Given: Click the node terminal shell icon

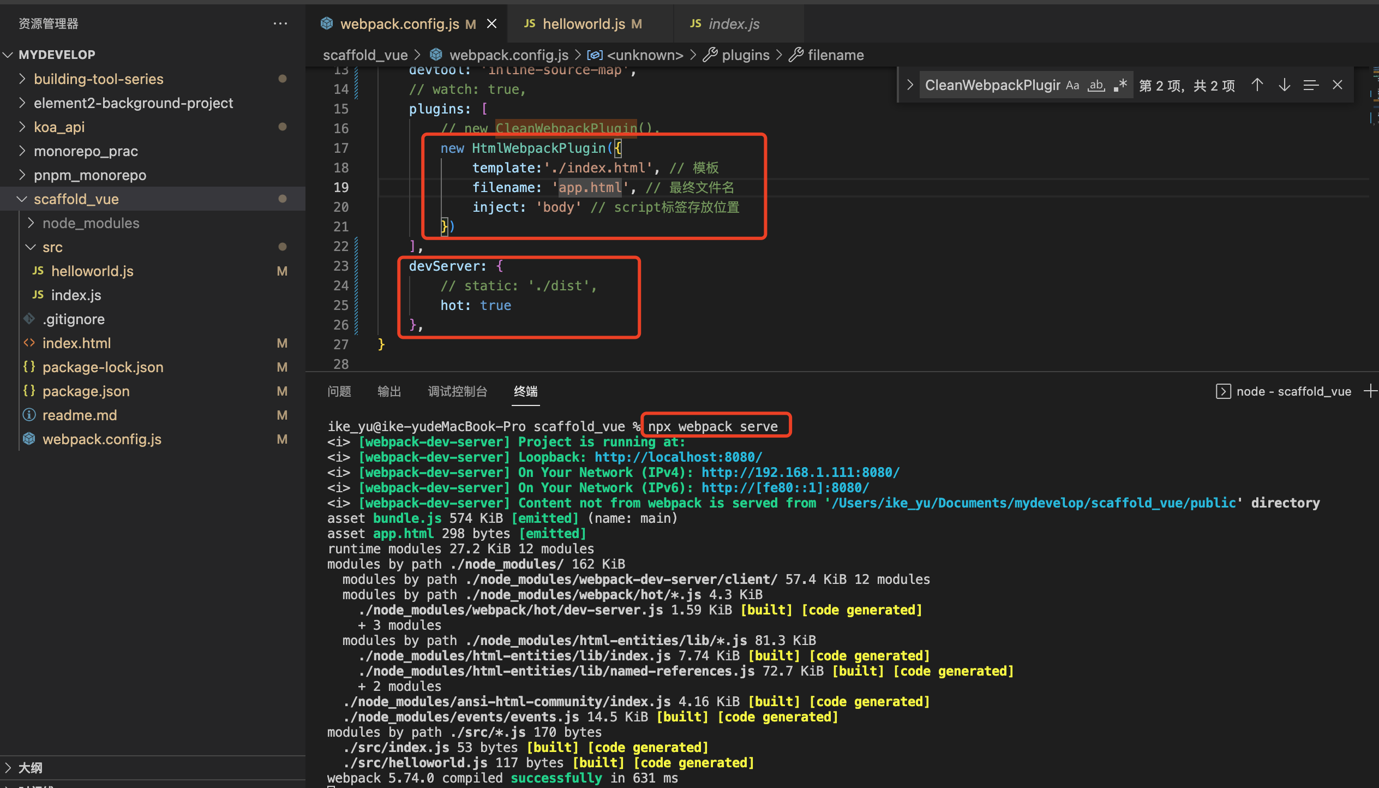Looking at the screenshot, I should click(x=1223, y=391).
